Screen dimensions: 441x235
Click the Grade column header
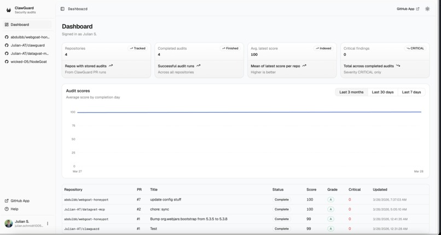click(332, 190)
